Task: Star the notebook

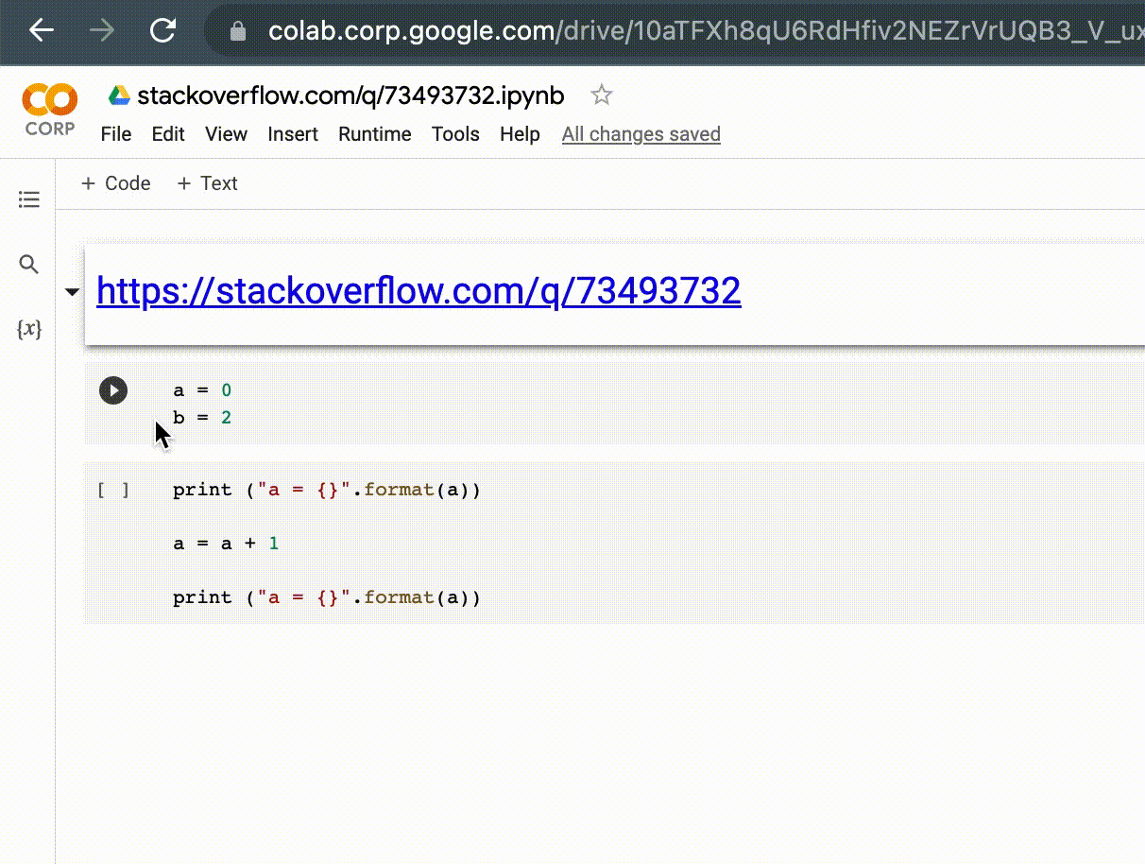Action: [602, 95]
